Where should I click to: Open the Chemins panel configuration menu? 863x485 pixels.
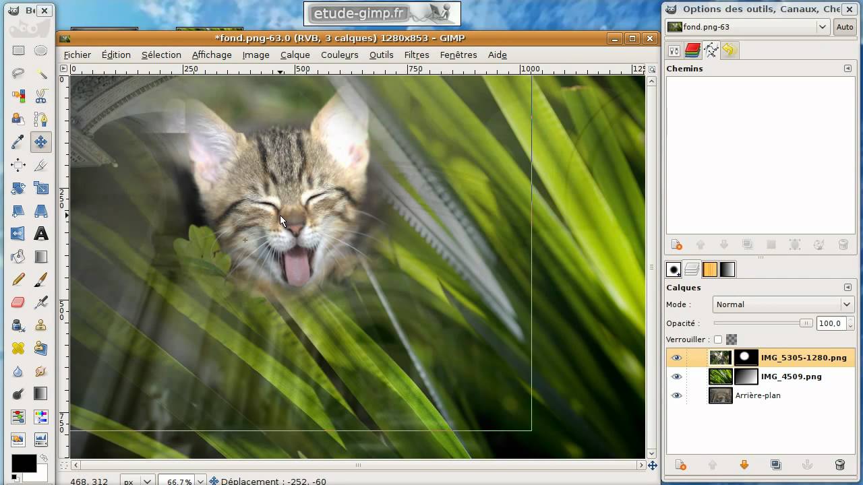[847, 69]
